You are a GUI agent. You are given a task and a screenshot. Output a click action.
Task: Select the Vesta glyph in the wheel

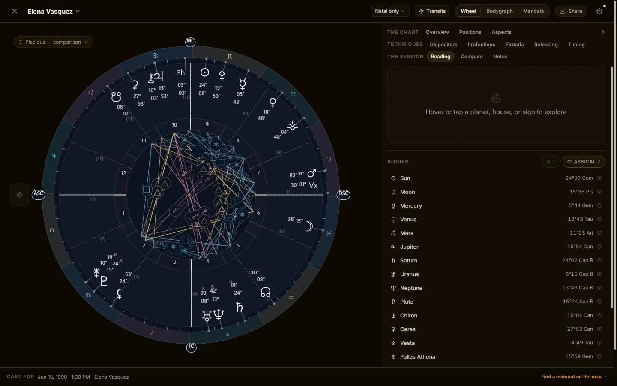click(x=292, y=125)
